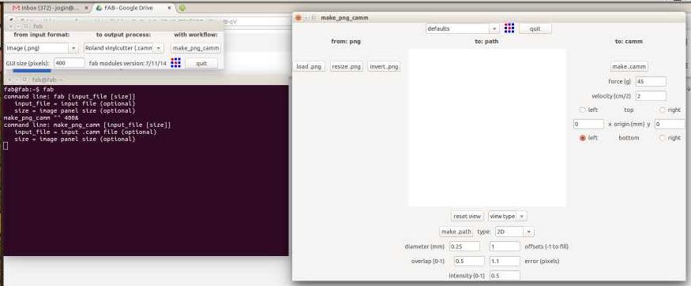The height and width of the screenshot is (286, 691).
Task: Close the FAB - Google Drive tab
Action: coord(170,8)
